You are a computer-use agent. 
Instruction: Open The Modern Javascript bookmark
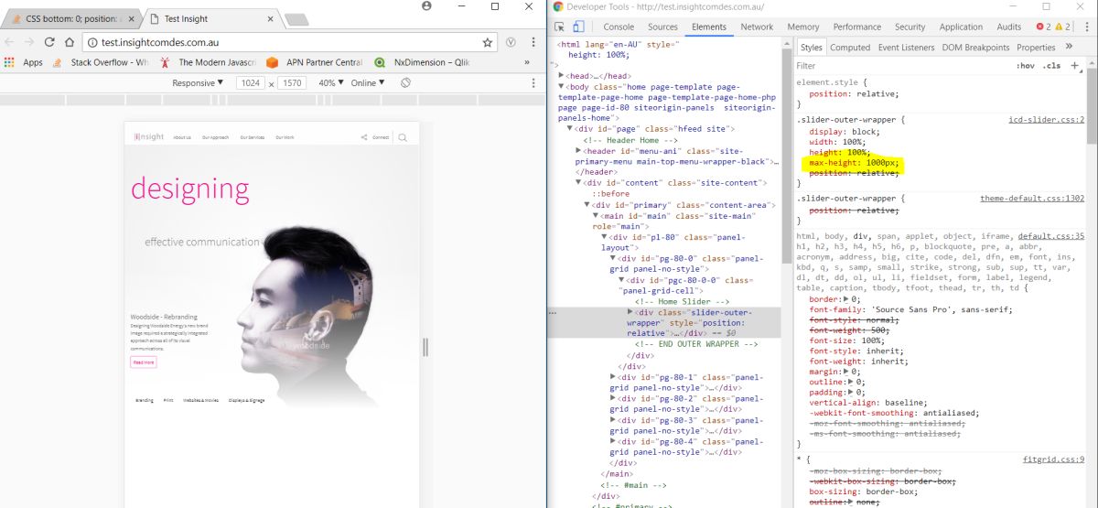[x=209, y=62]
